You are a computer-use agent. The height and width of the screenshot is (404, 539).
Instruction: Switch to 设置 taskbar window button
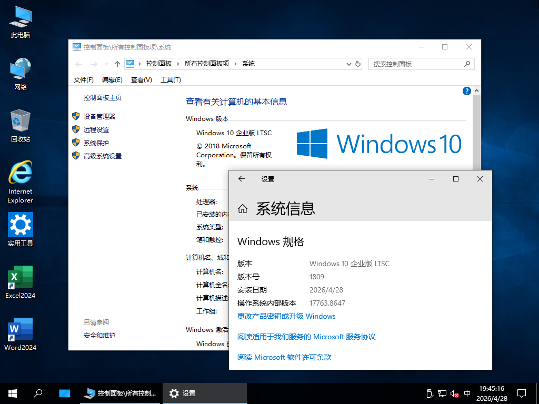(205, 393)
